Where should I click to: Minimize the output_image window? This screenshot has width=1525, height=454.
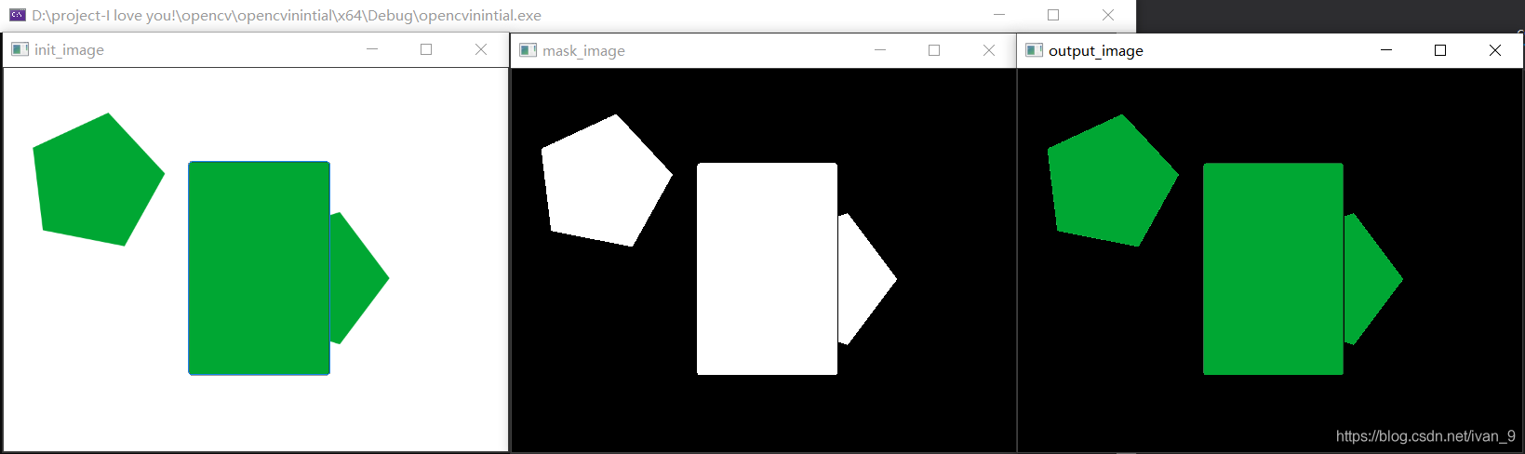pos(1386,50)
